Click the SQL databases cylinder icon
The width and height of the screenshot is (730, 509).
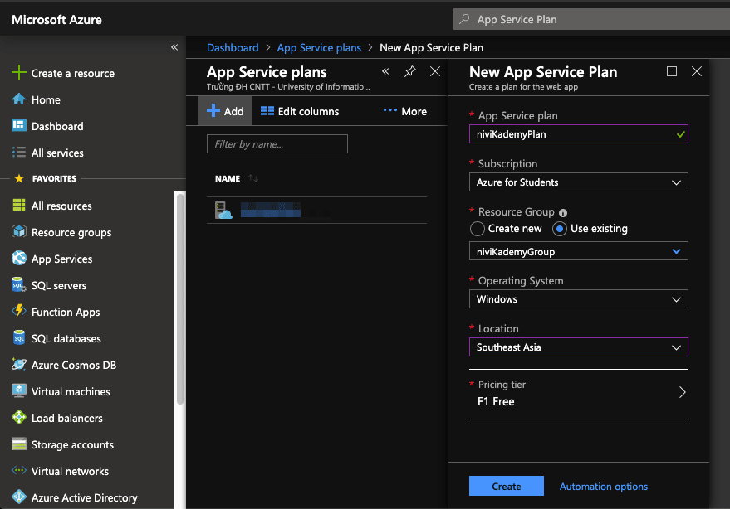tap(19, 337)
